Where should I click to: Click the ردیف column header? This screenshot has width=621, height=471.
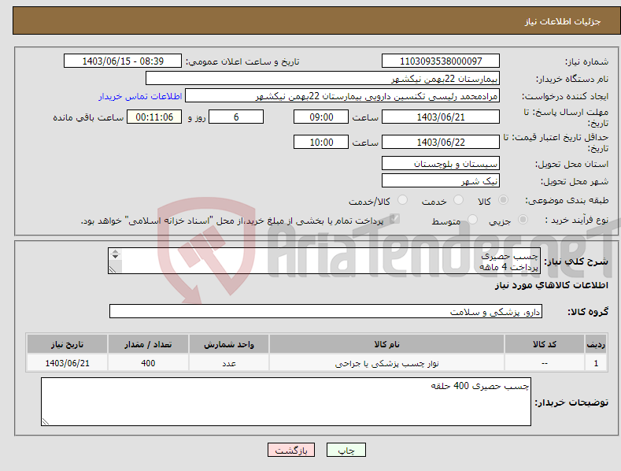[x=596, y=344]
